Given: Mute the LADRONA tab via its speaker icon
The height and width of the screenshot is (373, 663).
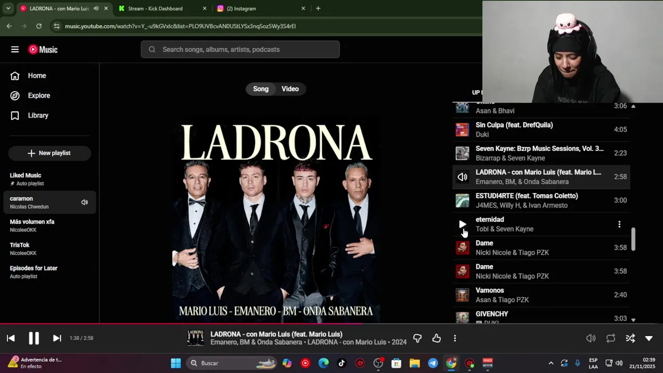Looking at the screenshot, I should point(96,8).
